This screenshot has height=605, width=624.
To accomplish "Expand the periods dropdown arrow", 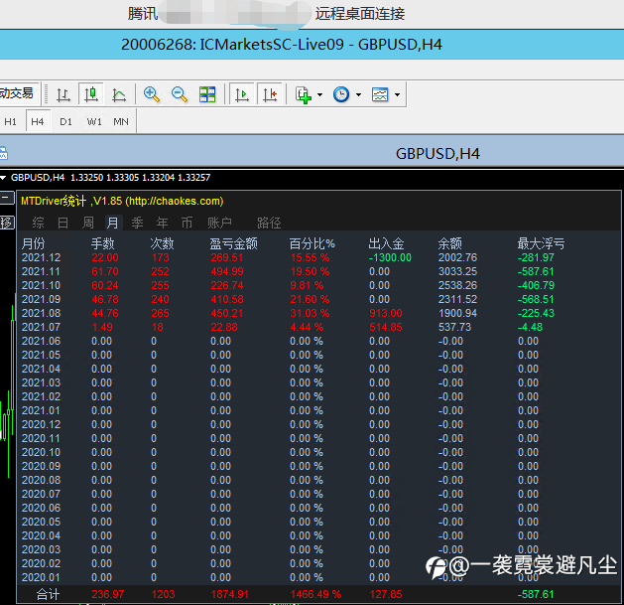I will click(x=358, y=94).
